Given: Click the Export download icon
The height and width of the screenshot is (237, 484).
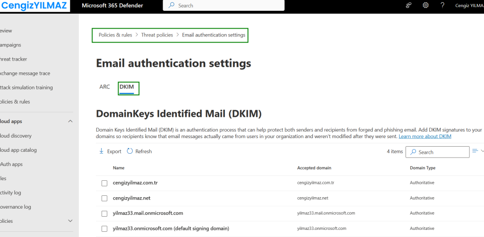Looking at the screenshot, I should [101, 151].
